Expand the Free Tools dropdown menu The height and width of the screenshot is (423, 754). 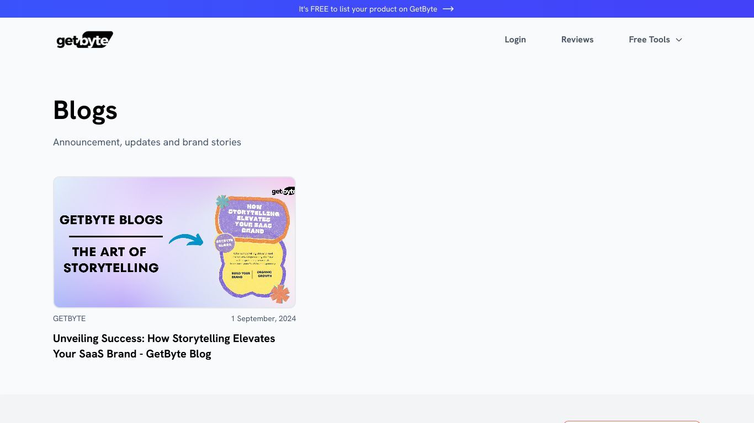coord(655,40)
